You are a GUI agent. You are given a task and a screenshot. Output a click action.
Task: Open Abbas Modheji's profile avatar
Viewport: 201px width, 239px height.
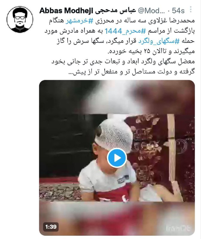[x=20, y=19]
